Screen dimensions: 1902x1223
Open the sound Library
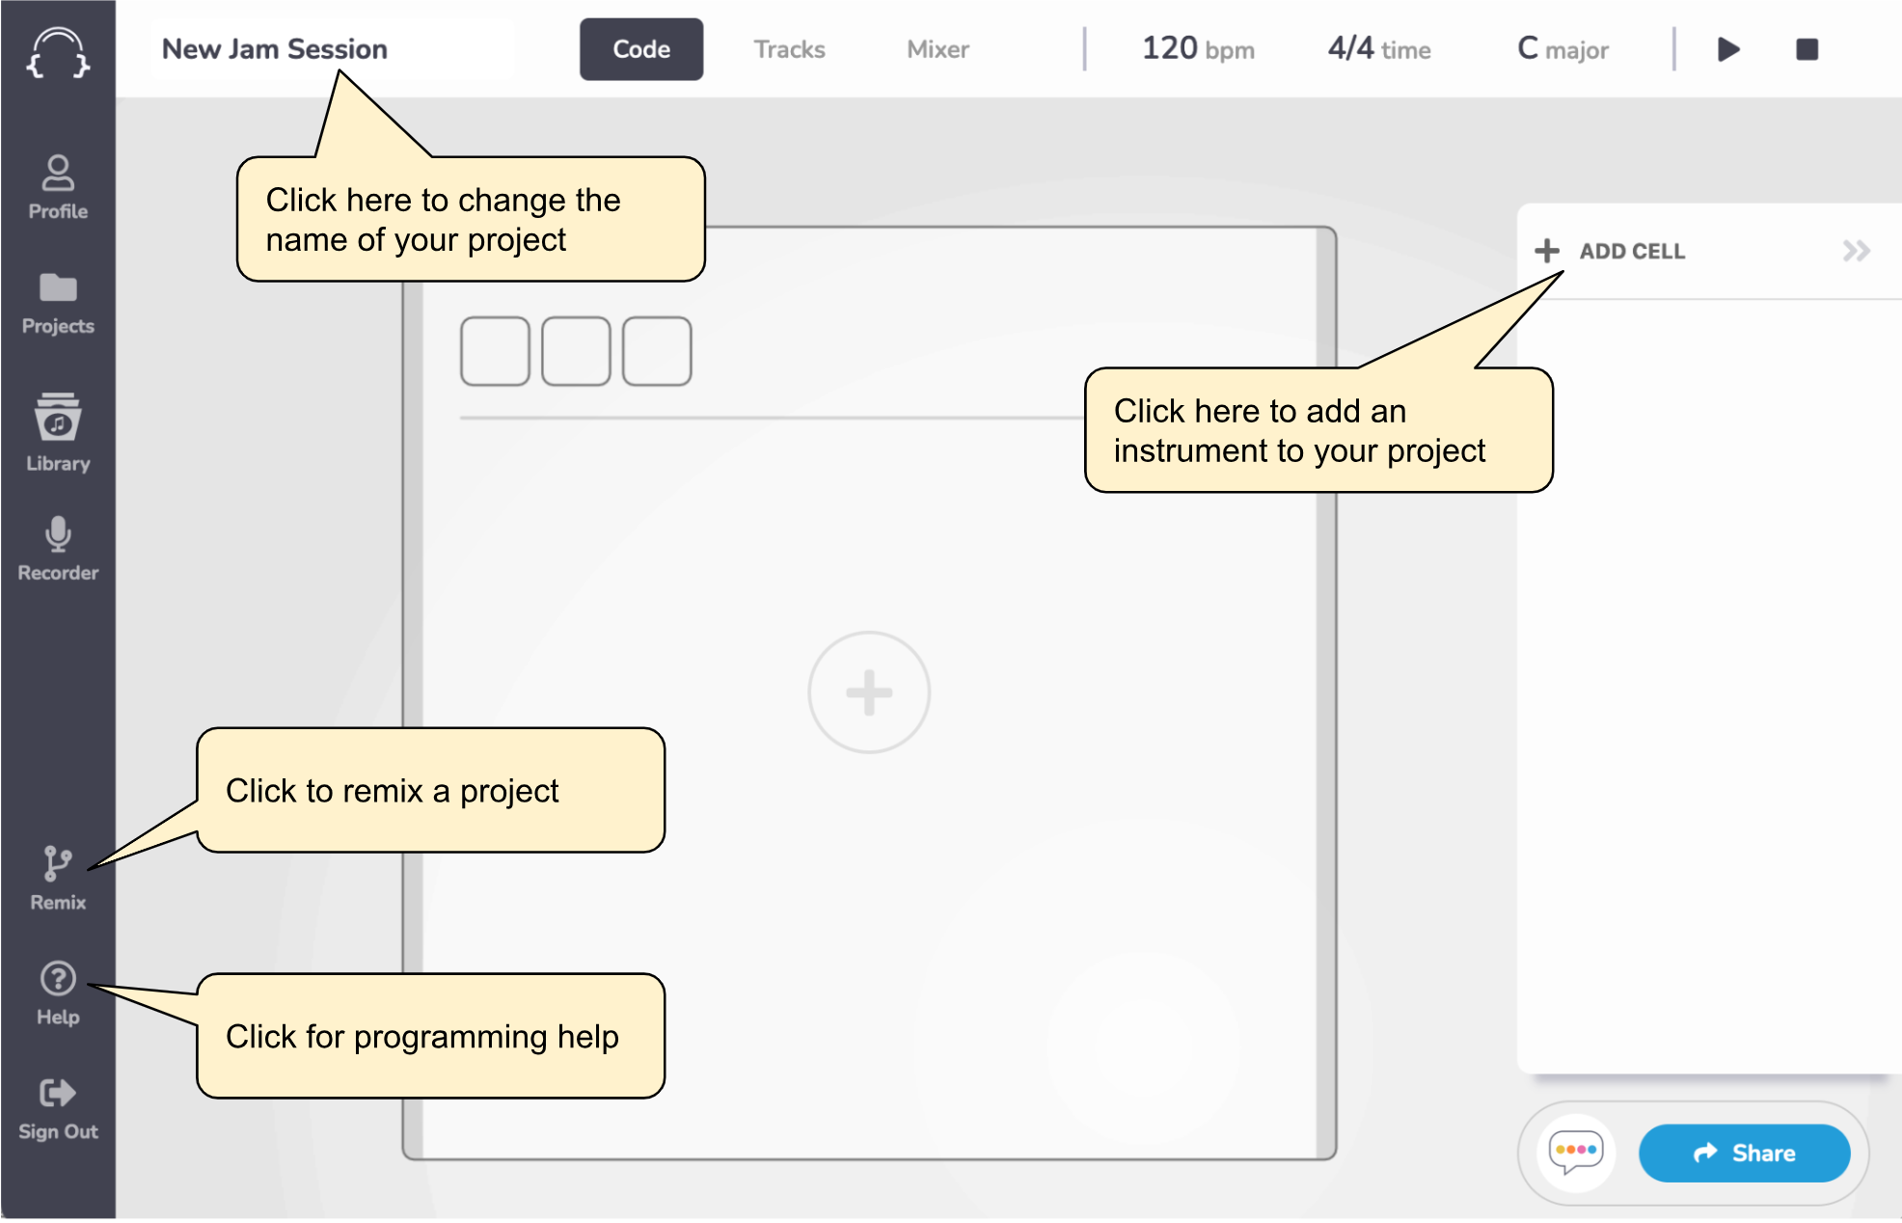(58, 432)
